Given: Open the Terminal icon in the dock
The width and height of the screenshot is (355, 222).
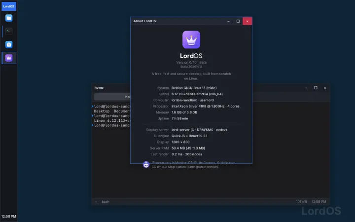Looking at the screenshot, I should [x=9, y=31].
